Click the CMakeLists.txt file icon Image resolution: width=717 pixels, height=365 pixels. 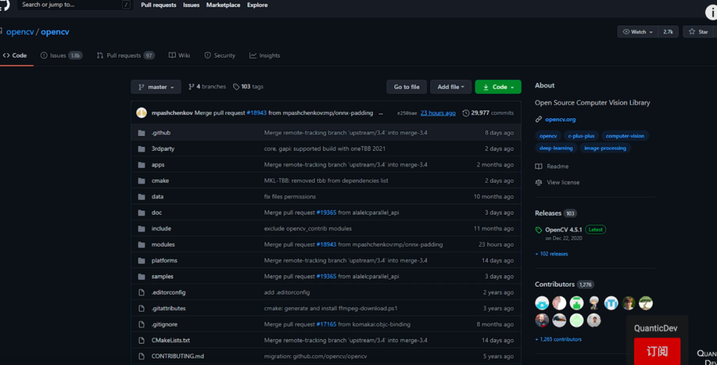point(141,340)
